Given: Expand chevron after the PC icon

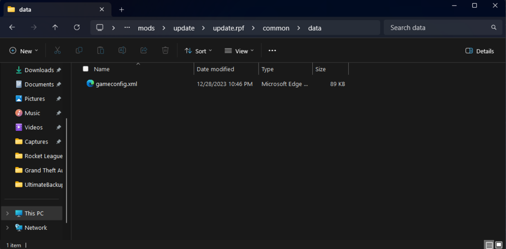Looking at the screenshot, I should tap(113, 28).
